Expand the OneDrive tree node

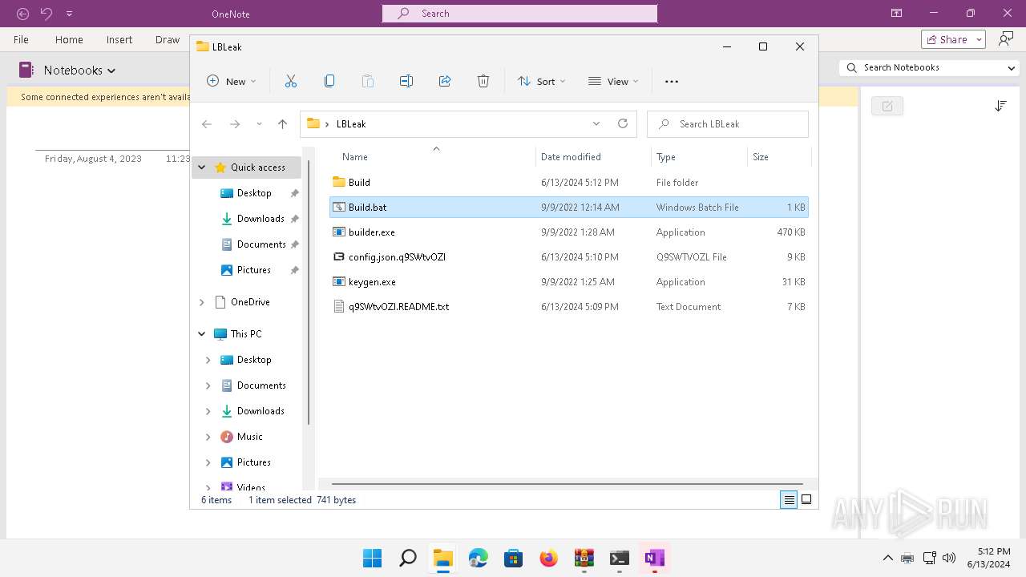[x=202, y=302]
